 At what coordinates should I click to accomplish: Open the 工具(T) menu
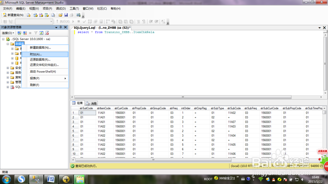(x=74, y=9)
